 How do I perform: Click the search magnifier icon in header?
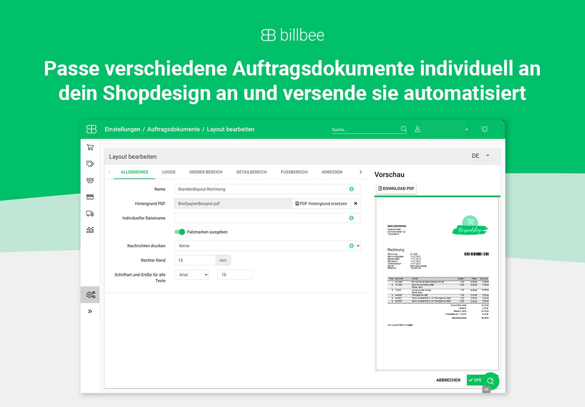(x=404, y=129)
